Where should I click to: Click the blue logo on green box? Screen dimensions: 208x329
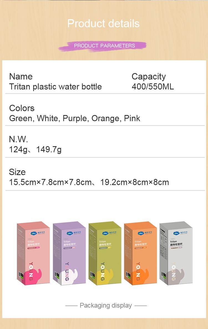coord(106,233)
